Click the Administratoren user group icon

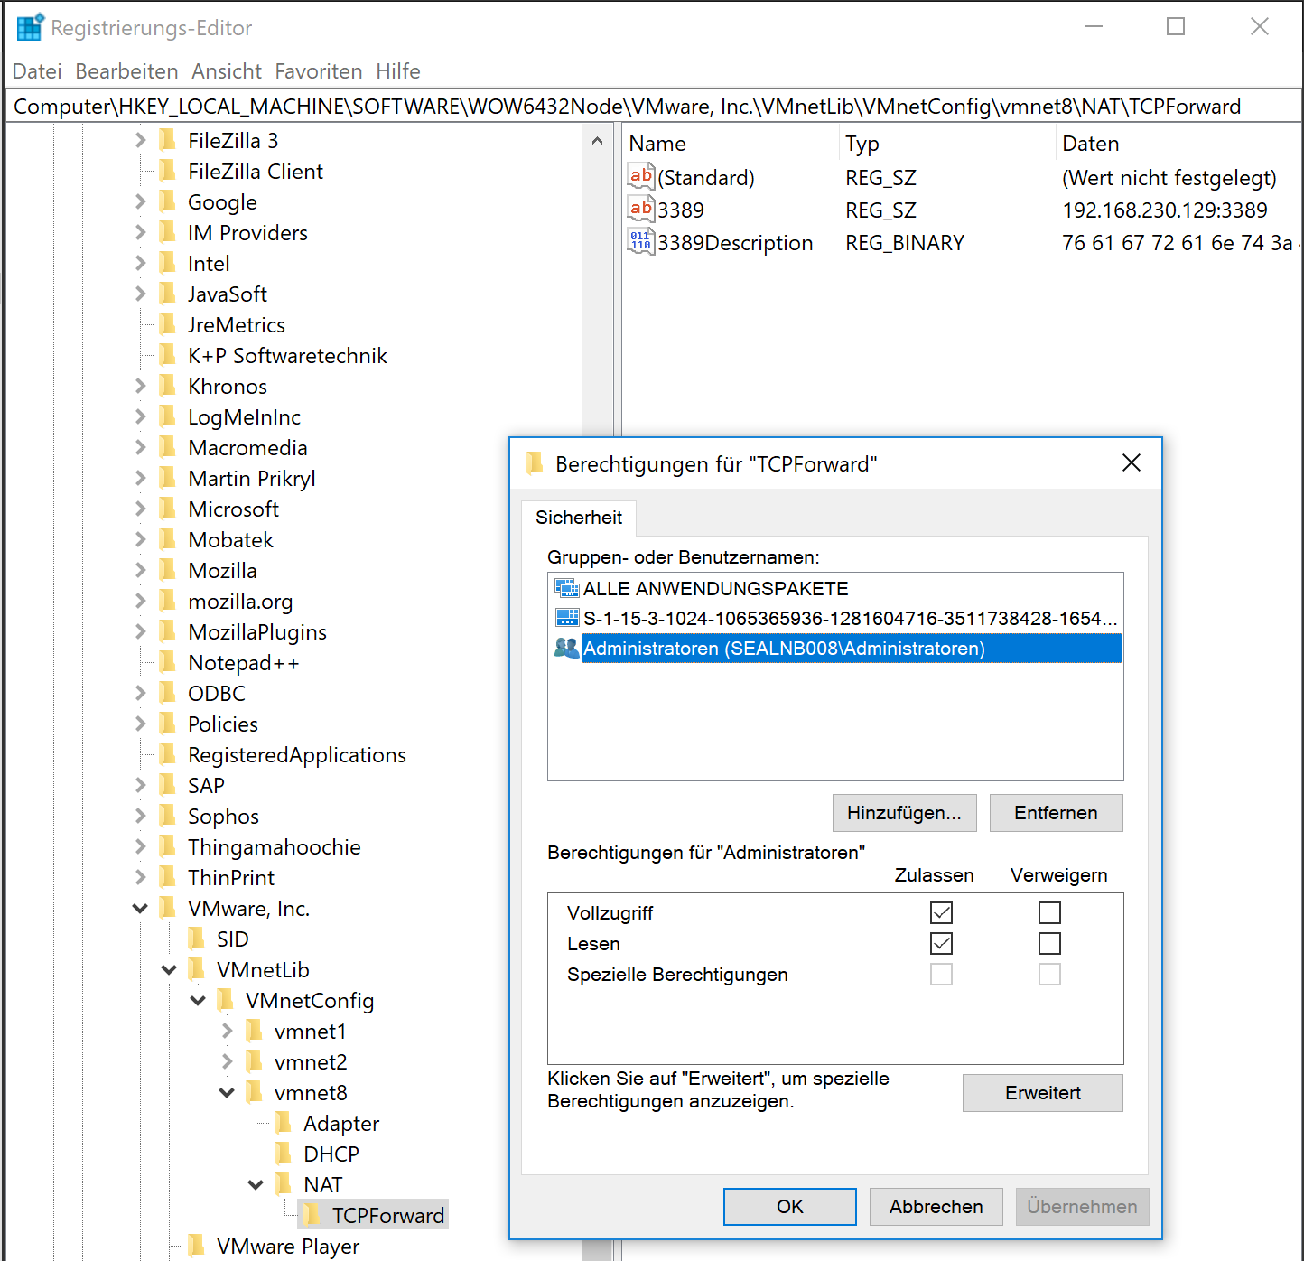567,648
